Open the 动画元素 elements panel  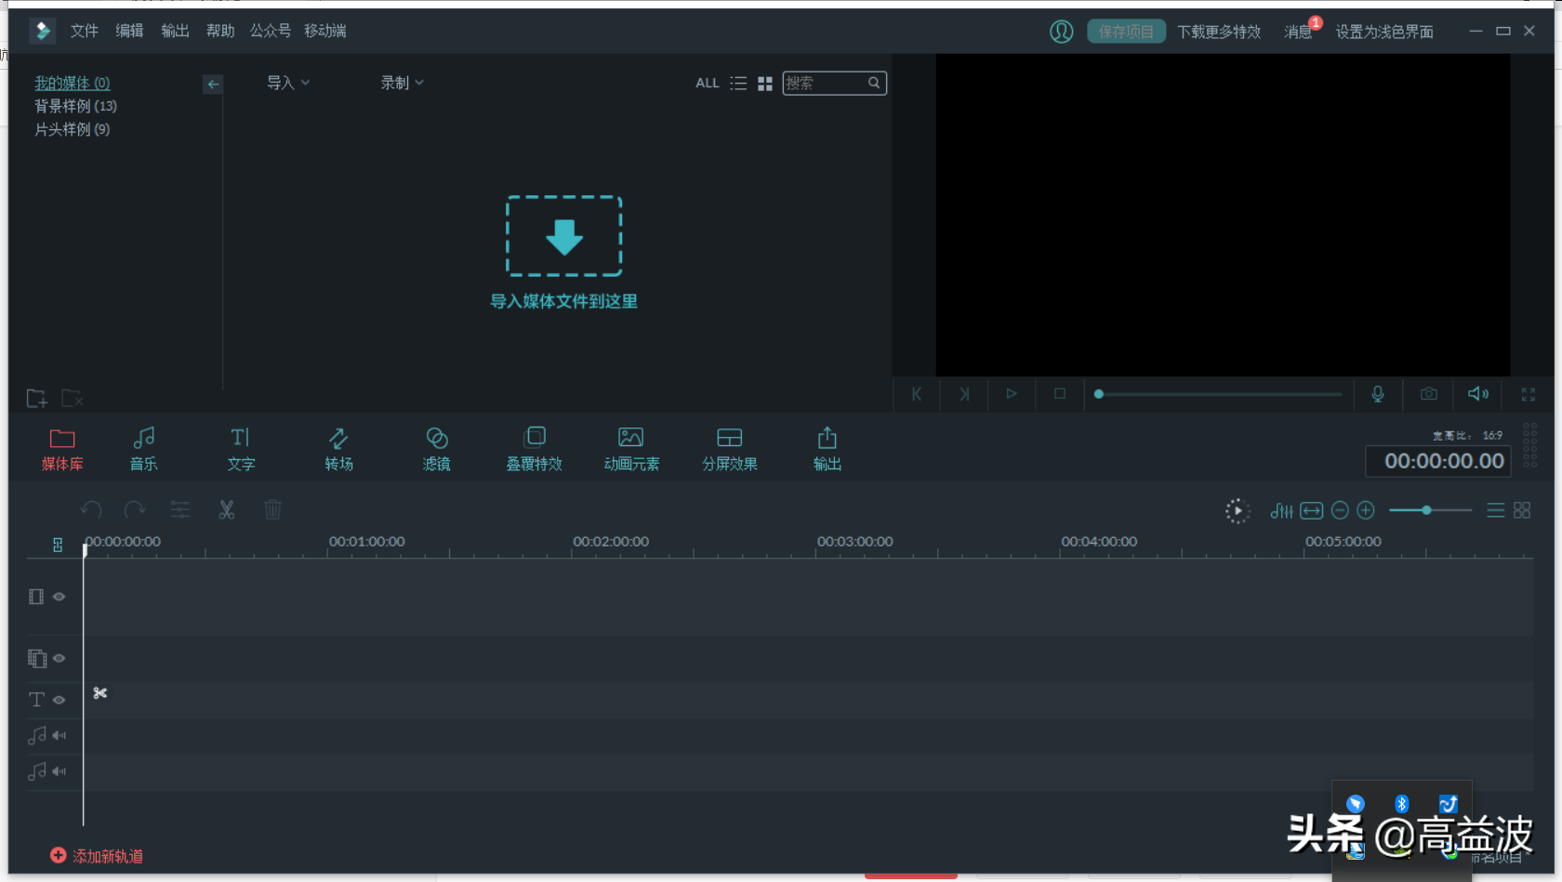point(631,448)
